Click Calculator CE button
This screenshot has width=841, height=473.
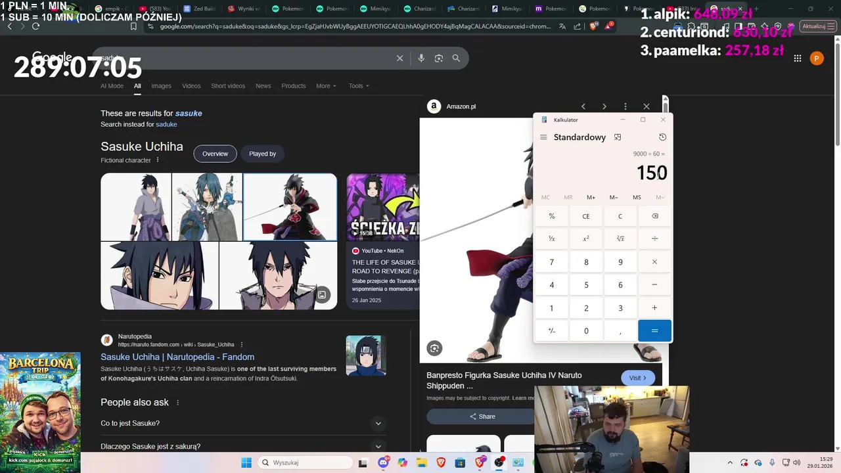[x=586, y=216]
